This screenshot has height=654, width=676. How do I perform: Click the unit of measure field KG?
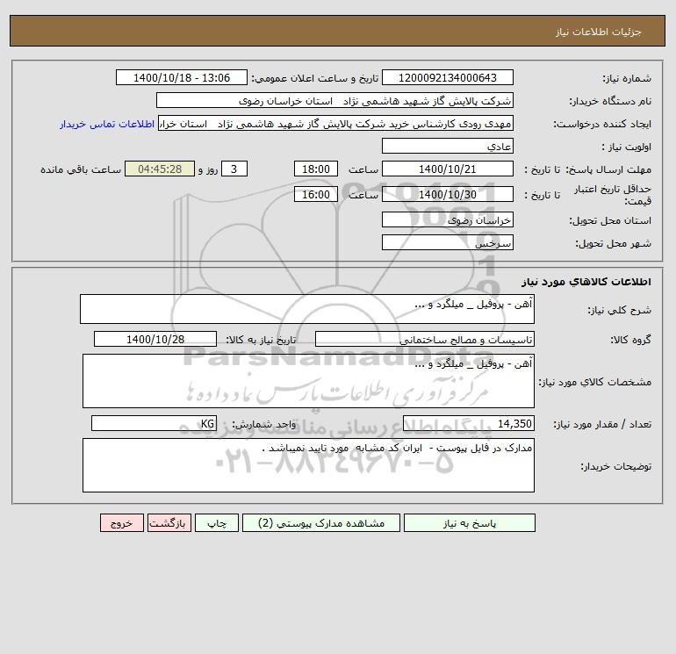point(154,423)
